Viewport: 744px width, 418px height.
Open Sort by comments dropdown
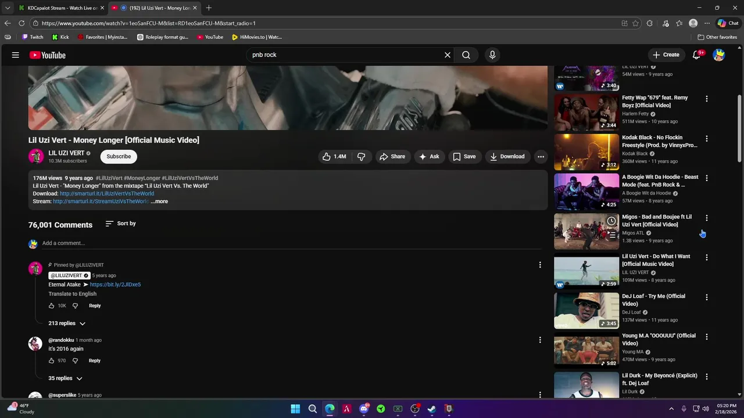click(121, 224)
